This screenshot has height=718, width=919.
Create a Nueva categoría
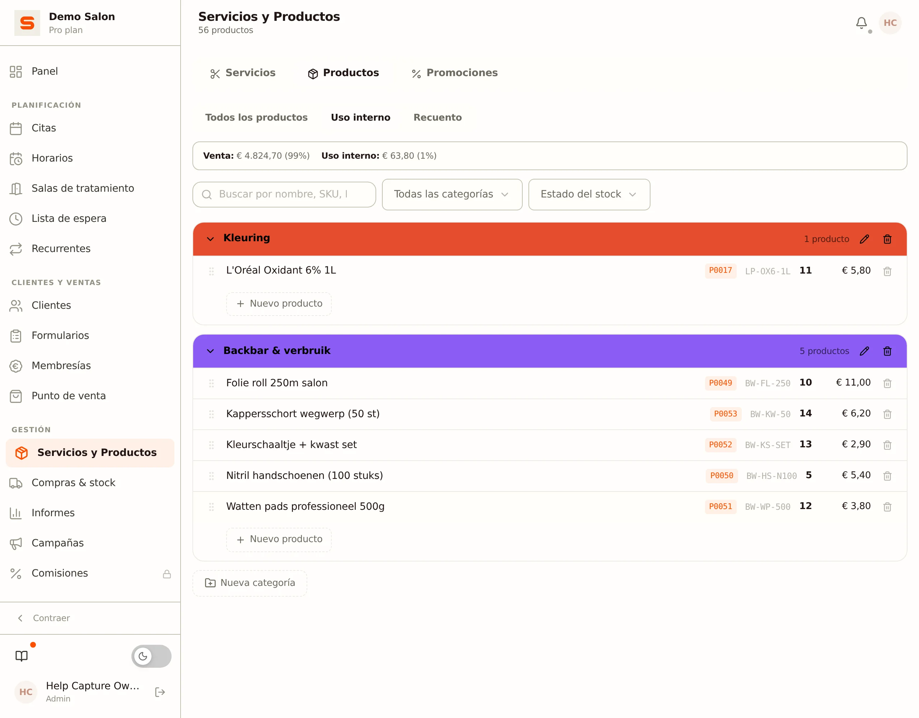coord(249,583)
